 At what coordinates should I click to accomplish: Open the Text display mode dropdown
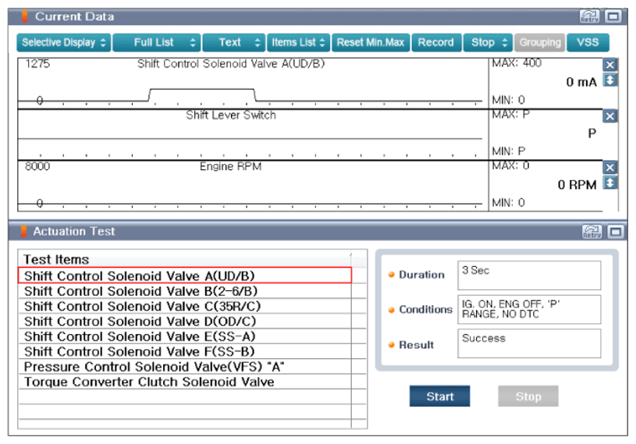tap(233, 43)
